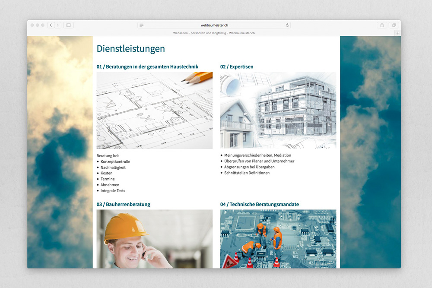Image resolution: width=432 pixels, height=288 pixels.
Task: Open the Share menu icon
Action: (x=382, y=25)
